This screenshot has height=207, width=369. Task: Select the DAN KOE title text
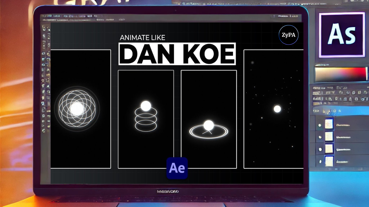tap(177, 54)
